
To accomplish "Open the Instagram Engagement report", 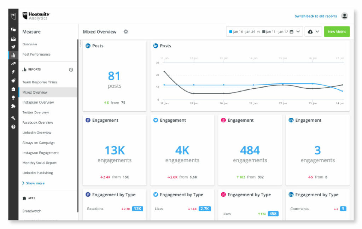I will click(40, 153).
